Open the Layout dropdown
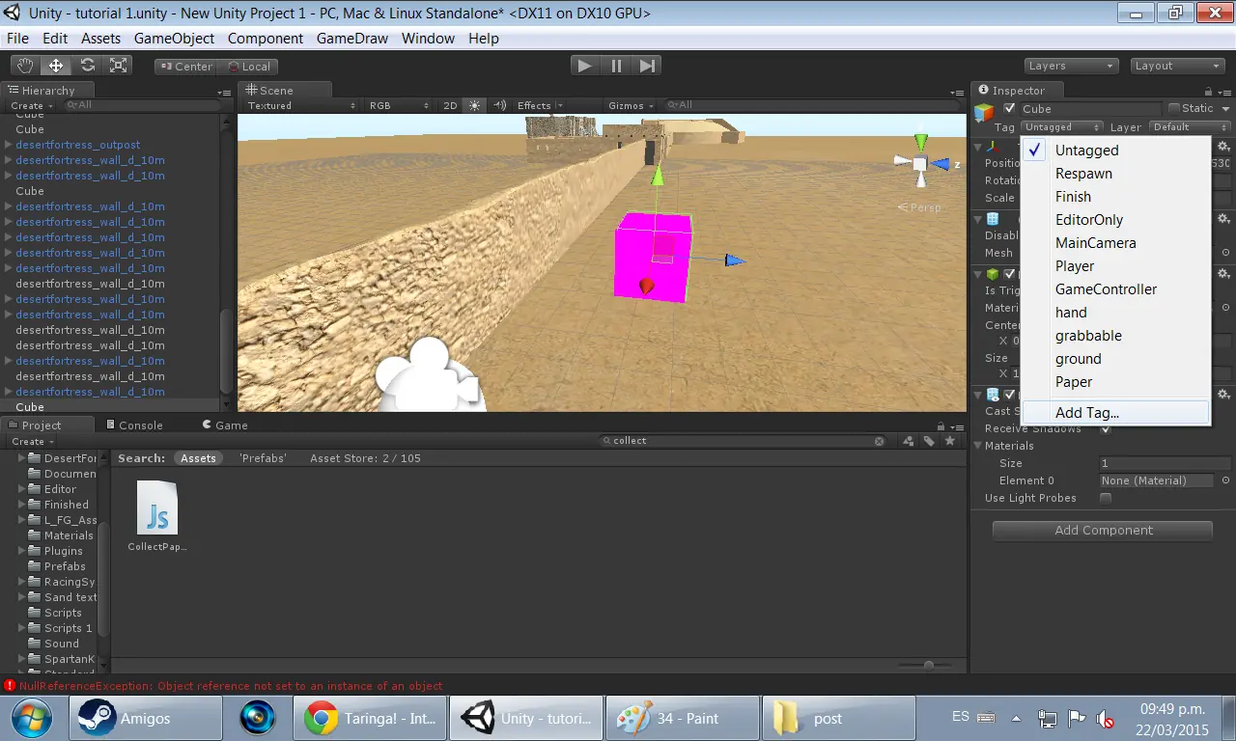The height and width of the screenshot is (741, 1236). click(1177, 66)
